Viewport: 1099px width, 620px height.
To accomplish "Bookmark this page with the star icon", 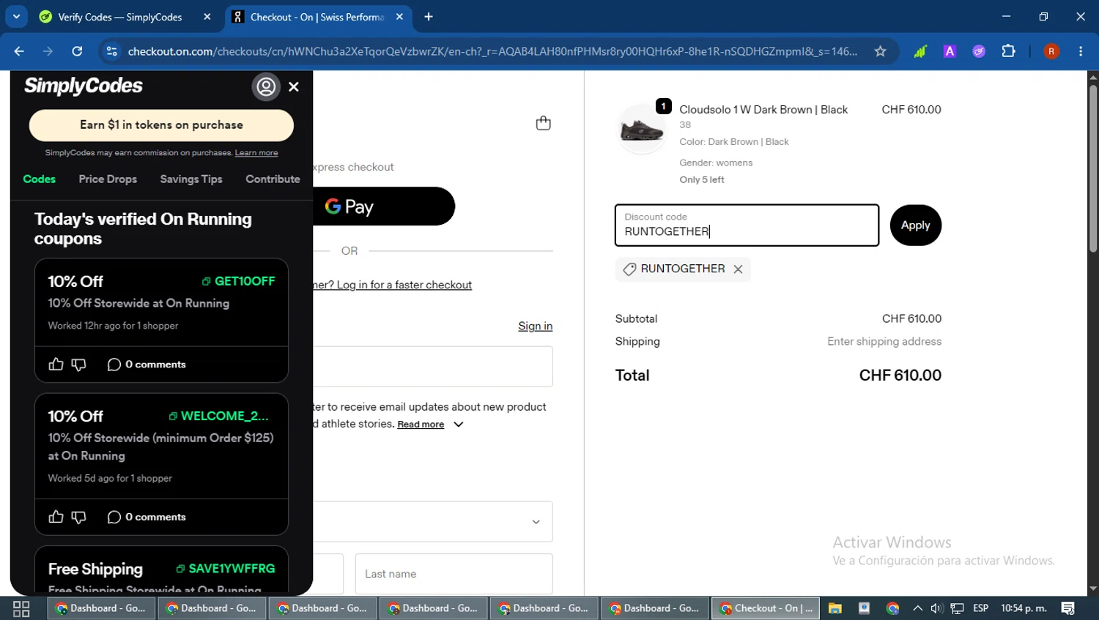I will 880,51.
